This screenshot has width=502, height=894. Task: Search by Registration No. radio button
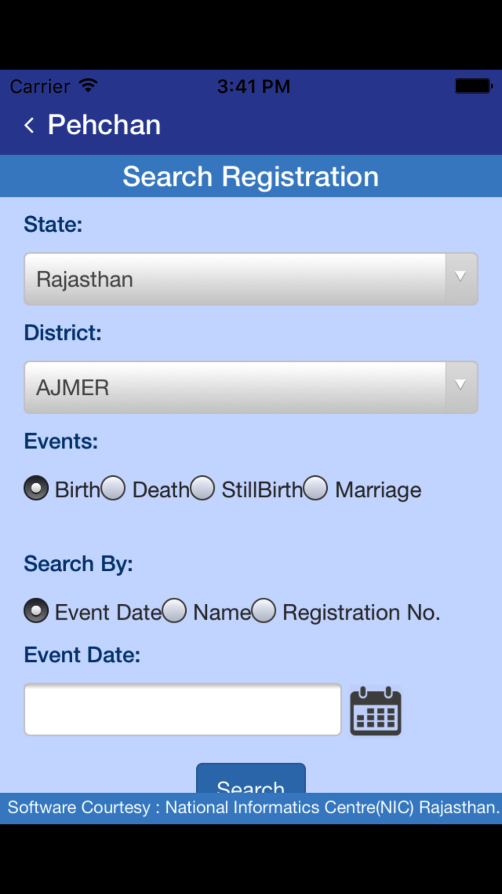[x=264, y=611]
